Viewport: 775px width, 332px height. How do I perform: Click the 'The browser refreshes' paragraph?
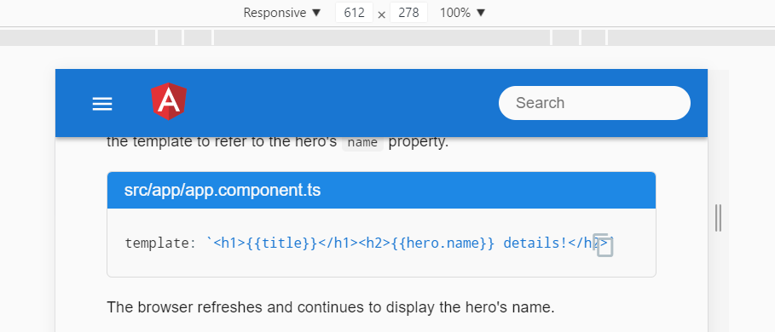click(331, 307)
